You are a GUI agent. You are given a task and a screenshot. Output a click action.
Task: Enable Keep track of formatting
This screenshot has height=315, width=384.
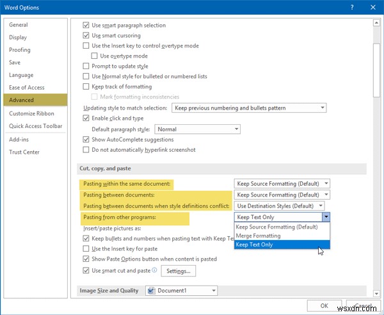tap(86, 86)
